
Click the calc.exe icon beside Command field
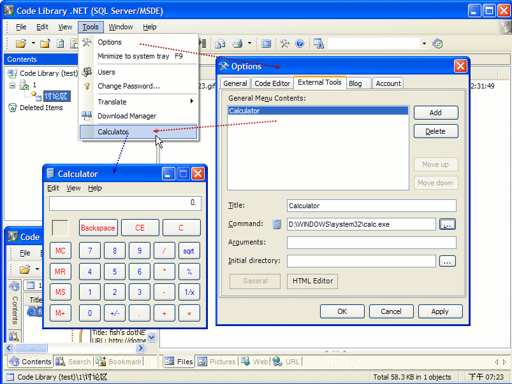click(x=277, y=224)
